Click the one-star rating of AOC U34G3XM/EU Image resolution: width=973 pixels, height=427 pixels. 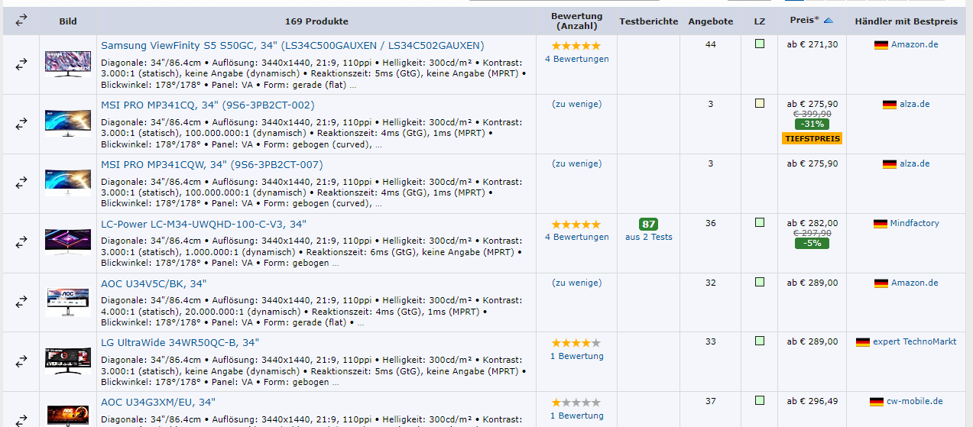(576, 403)
